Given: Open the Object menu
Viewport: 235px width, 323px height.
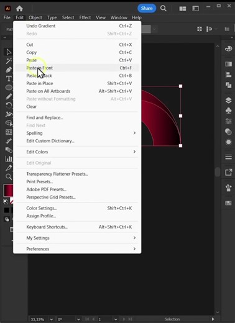Looking at the screenshot, I should pos(35,17).
